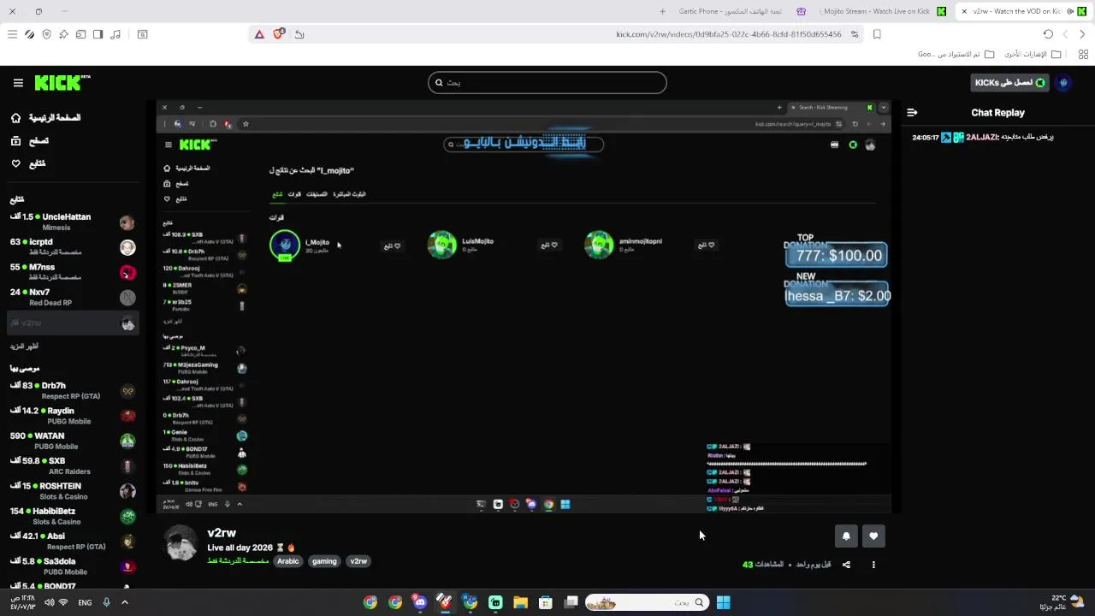1095x616 pixels.
Task: Open a new browser tab
Action: click(662, 11)
